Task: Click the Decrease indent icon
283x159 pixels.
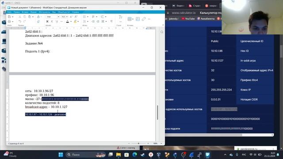Action: [93, 22]
